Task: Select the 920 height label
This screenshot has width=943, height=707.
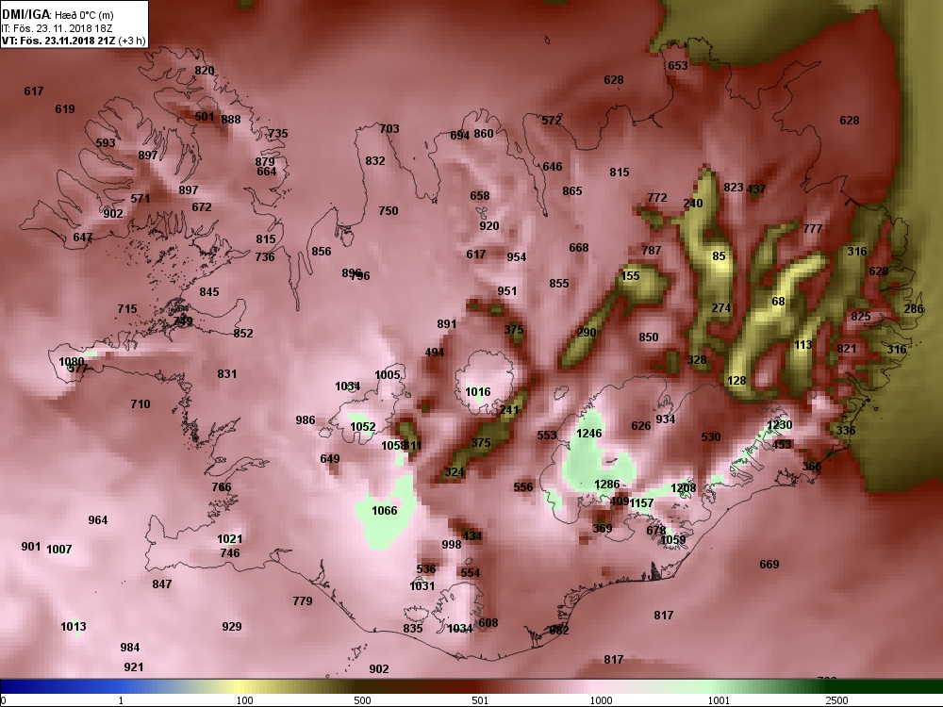Action: click(488, 226)
